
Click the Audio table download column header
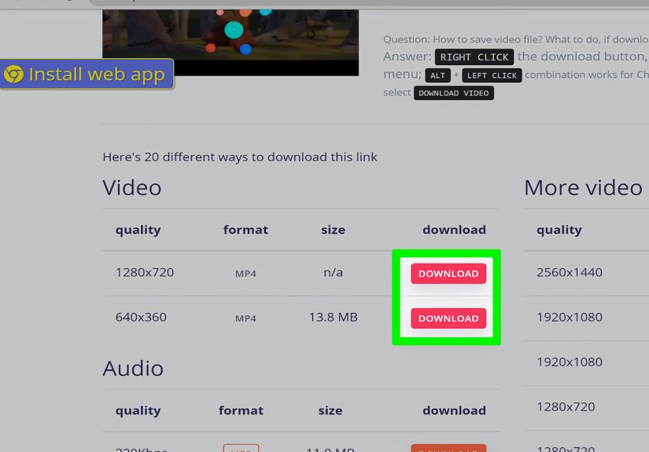click(454, 410)
